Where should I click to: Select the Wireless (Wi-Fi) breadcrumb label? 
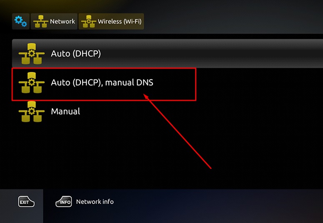pyautogui.click(x=120, y=21)
